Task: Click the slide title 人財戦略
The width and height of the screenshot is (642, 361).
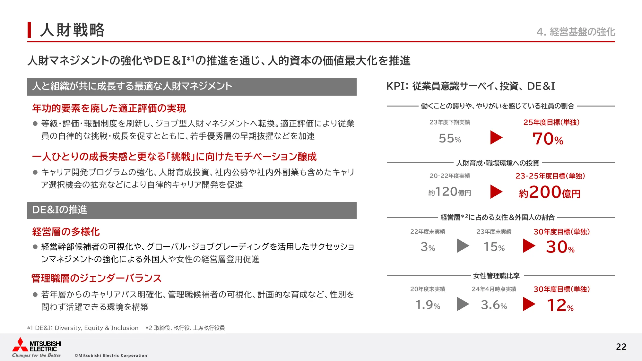Action: click(73, 30)
